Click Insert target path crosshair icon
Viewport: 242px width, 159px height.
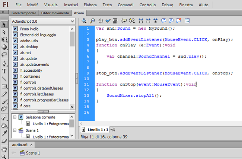pyautogui.click(x=101, y=21)
